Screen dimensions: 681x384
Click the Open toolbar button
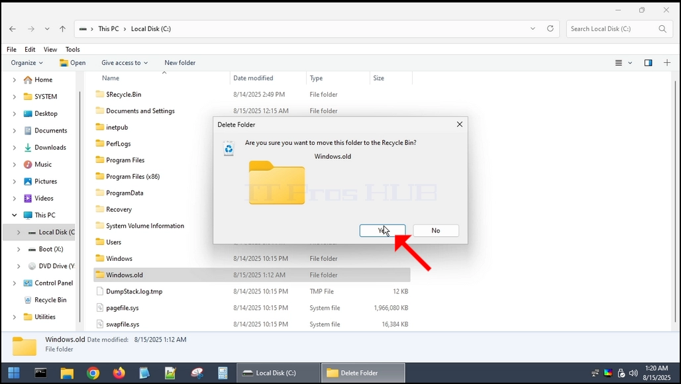tap(72, 63)
